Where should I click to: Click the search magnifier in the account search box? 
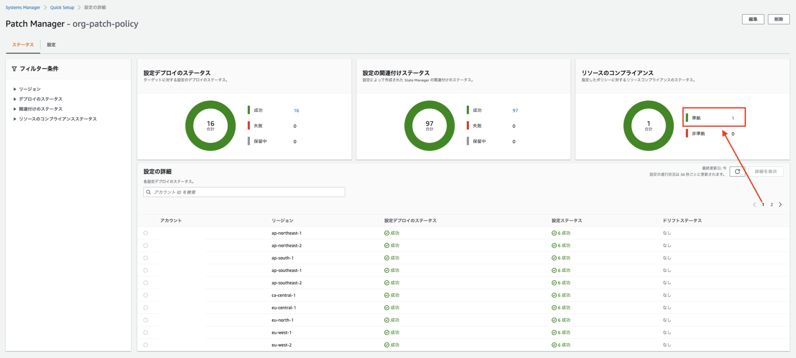click(148, 192)
